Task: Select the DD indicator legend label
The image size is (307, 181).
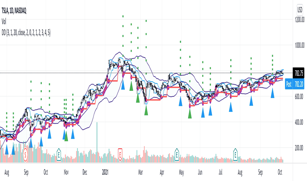Action: pyautogui.click(x=26, y=33)
